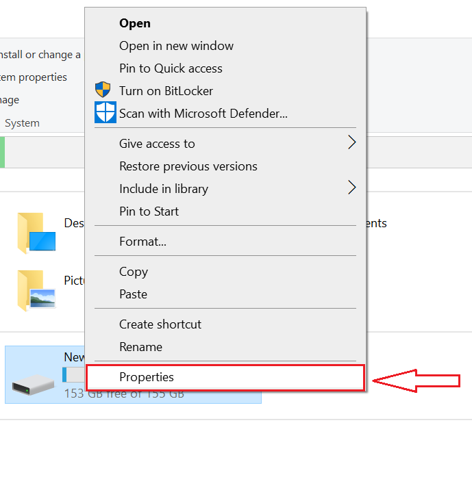472x477 pixels.
Task: Select Pin to Quick access
Action: (225, 68)
